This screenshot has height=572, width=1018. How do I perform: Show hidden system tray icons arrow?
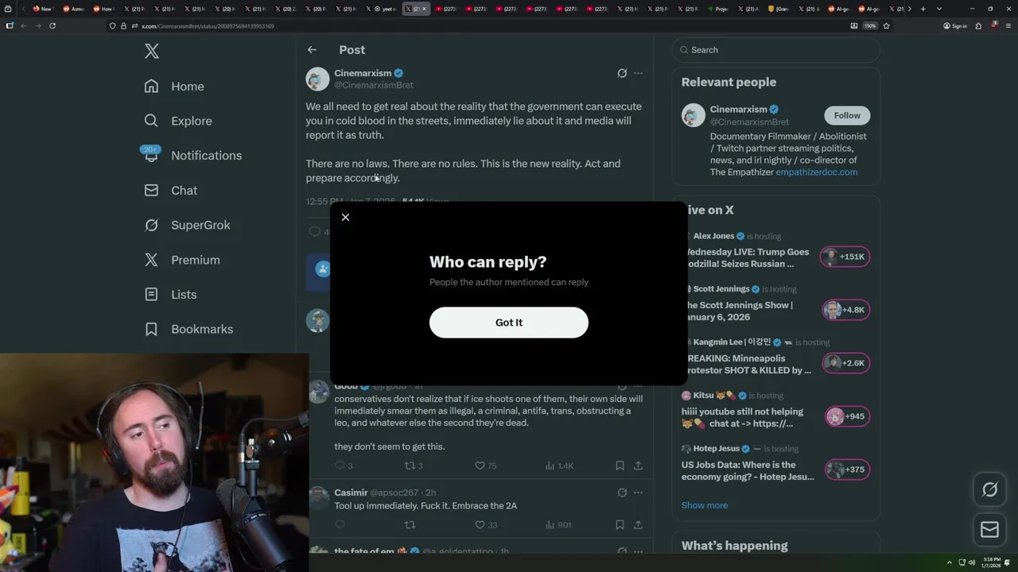point(949,562)
